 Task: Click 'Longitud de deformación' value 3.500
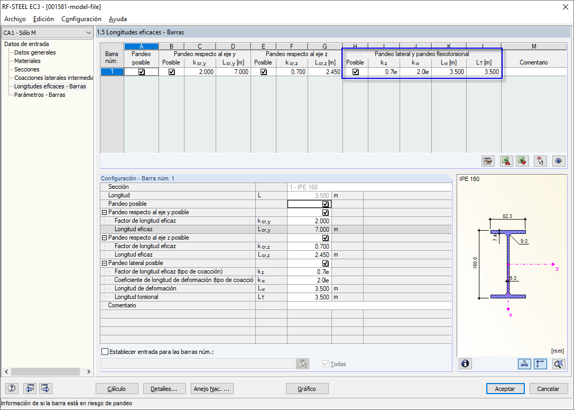pyautogui.click(x=309, y=289)
